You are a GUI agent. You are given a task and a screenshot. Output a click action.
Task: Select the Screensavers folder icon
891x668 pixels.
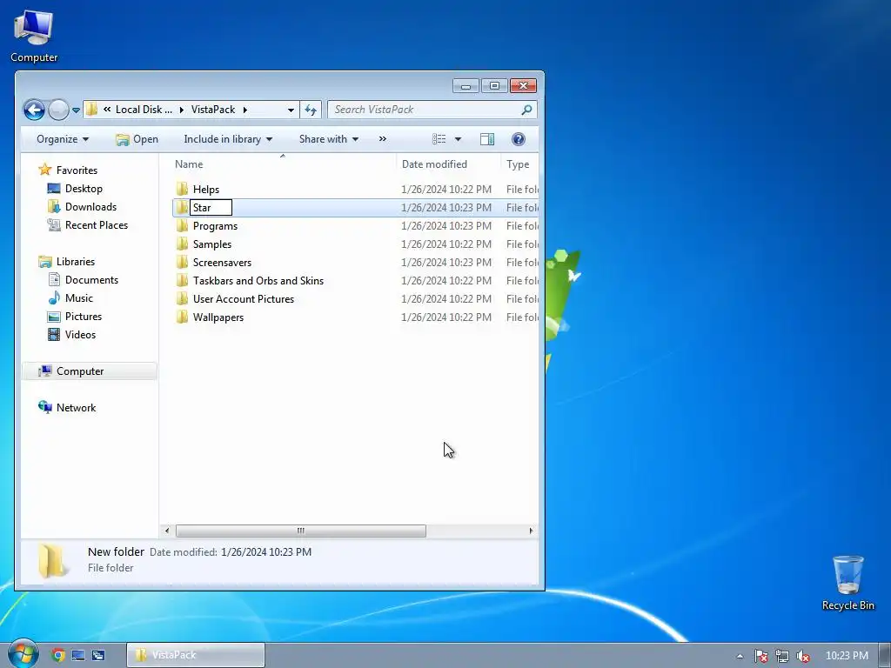click(x=182, y=262)
